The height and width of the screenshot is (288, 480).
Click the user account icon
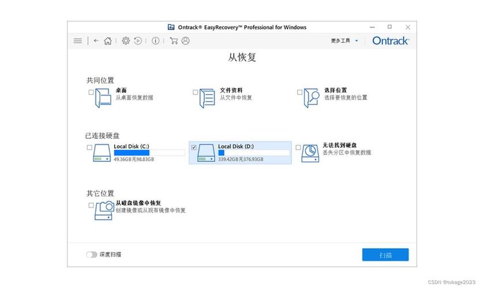(186, 41)
